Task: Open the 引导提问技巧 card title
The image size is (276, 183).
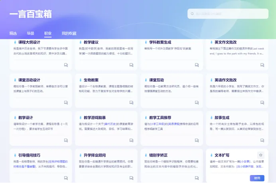Action: (29, 155)
